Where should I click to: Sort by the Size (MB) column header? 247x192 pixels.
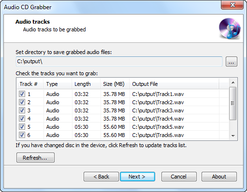pyautogui.click(x=115, y=84)
